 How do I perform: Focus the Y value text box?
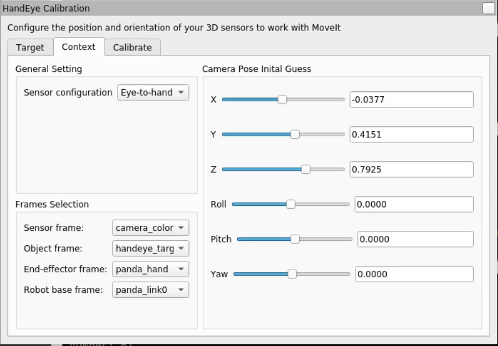pyautogui.click(x=411, y=135)
